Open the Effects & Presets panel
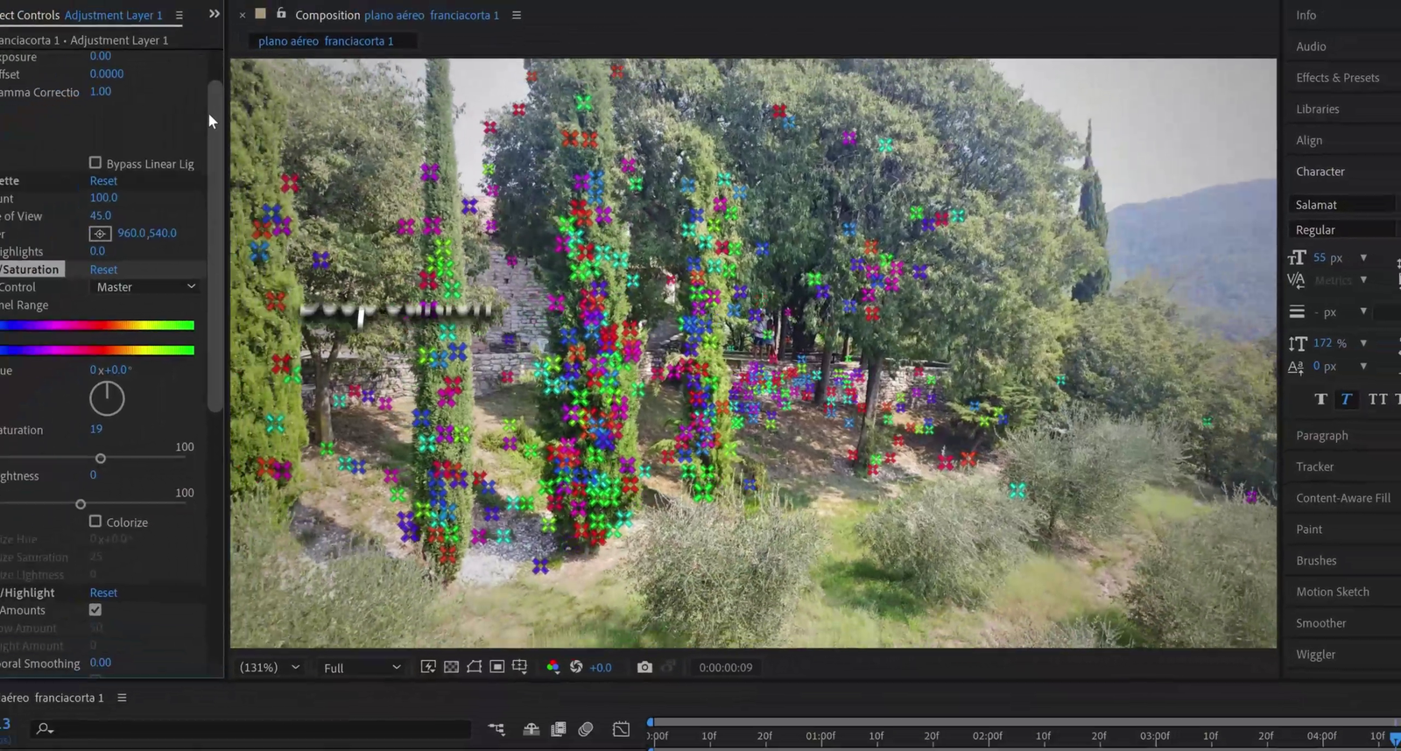Image resolution: width=1401 pixels, height=751 pixels. click(x=1337, y=78)
